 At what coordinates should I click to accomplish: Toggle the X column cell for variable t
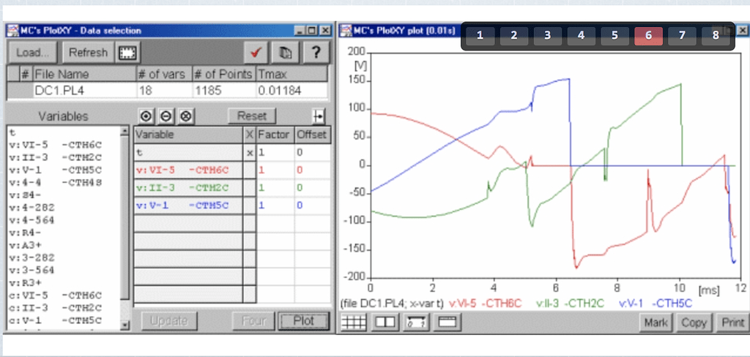coord(250,152)
